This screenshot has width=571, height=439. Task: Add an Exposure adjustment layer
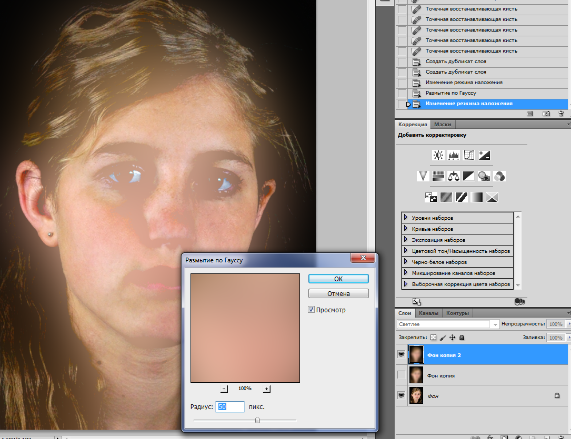click(484, 155)
